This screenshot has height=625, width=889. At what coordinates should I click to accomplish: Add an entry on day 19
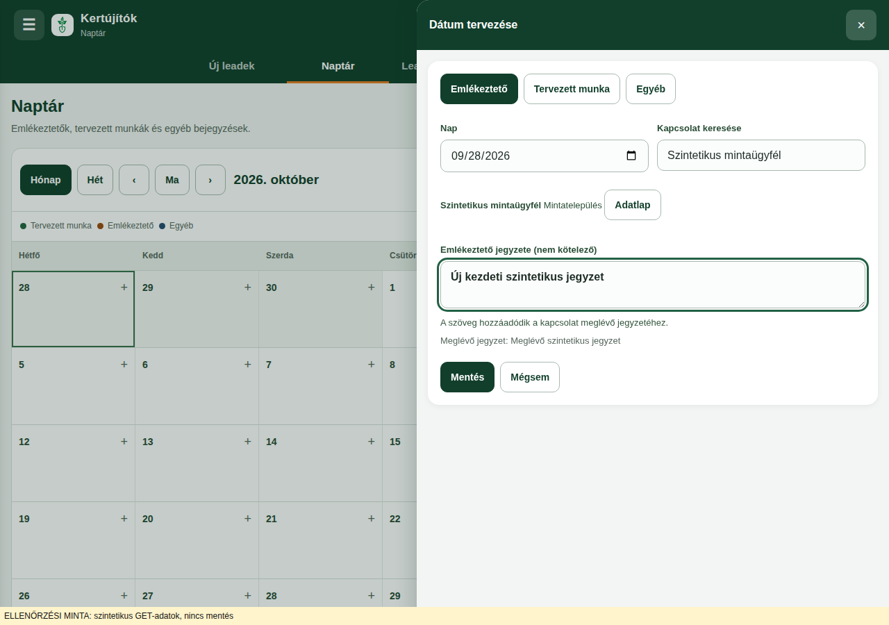tap(124, 518)
